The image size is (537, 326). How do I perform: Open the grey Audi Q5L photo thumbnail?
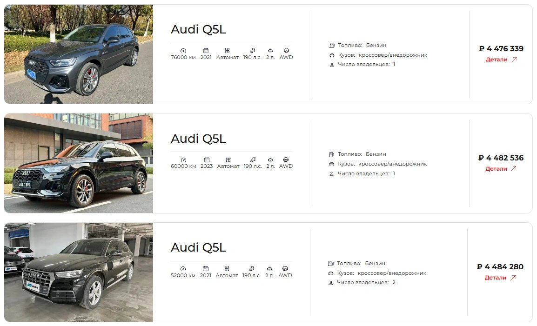tap(79, 54)
